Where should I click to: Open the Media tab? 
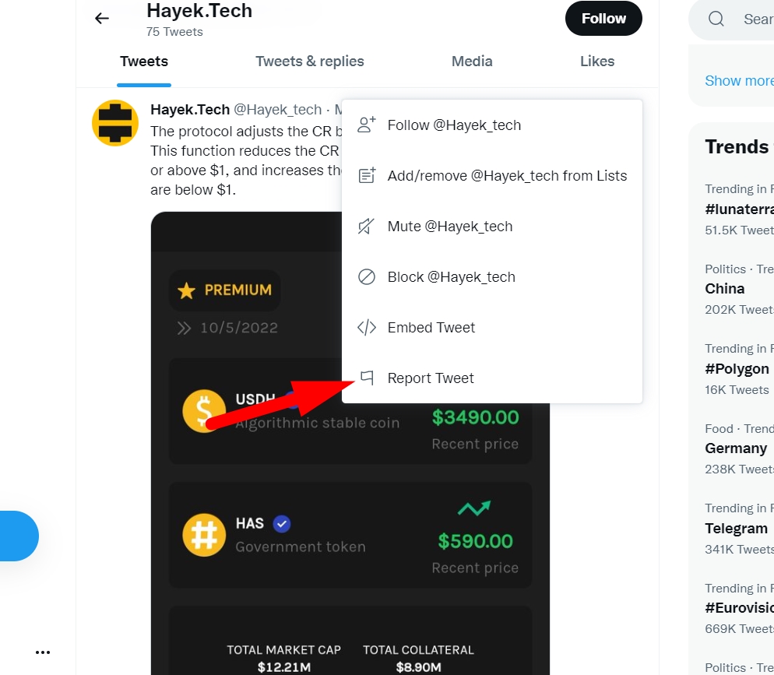point(472,62)
